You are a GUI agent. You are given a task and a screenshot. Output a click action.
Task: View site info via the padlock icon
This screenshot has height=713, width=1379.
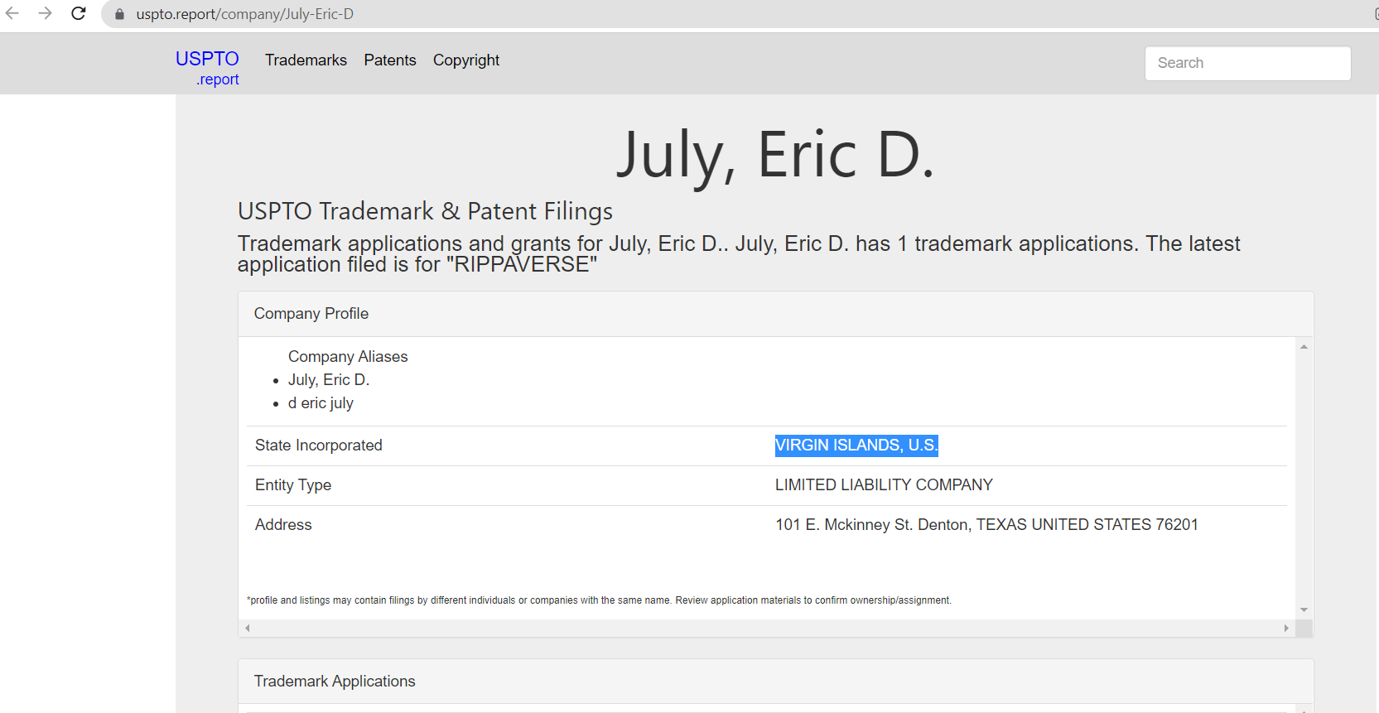119,14
